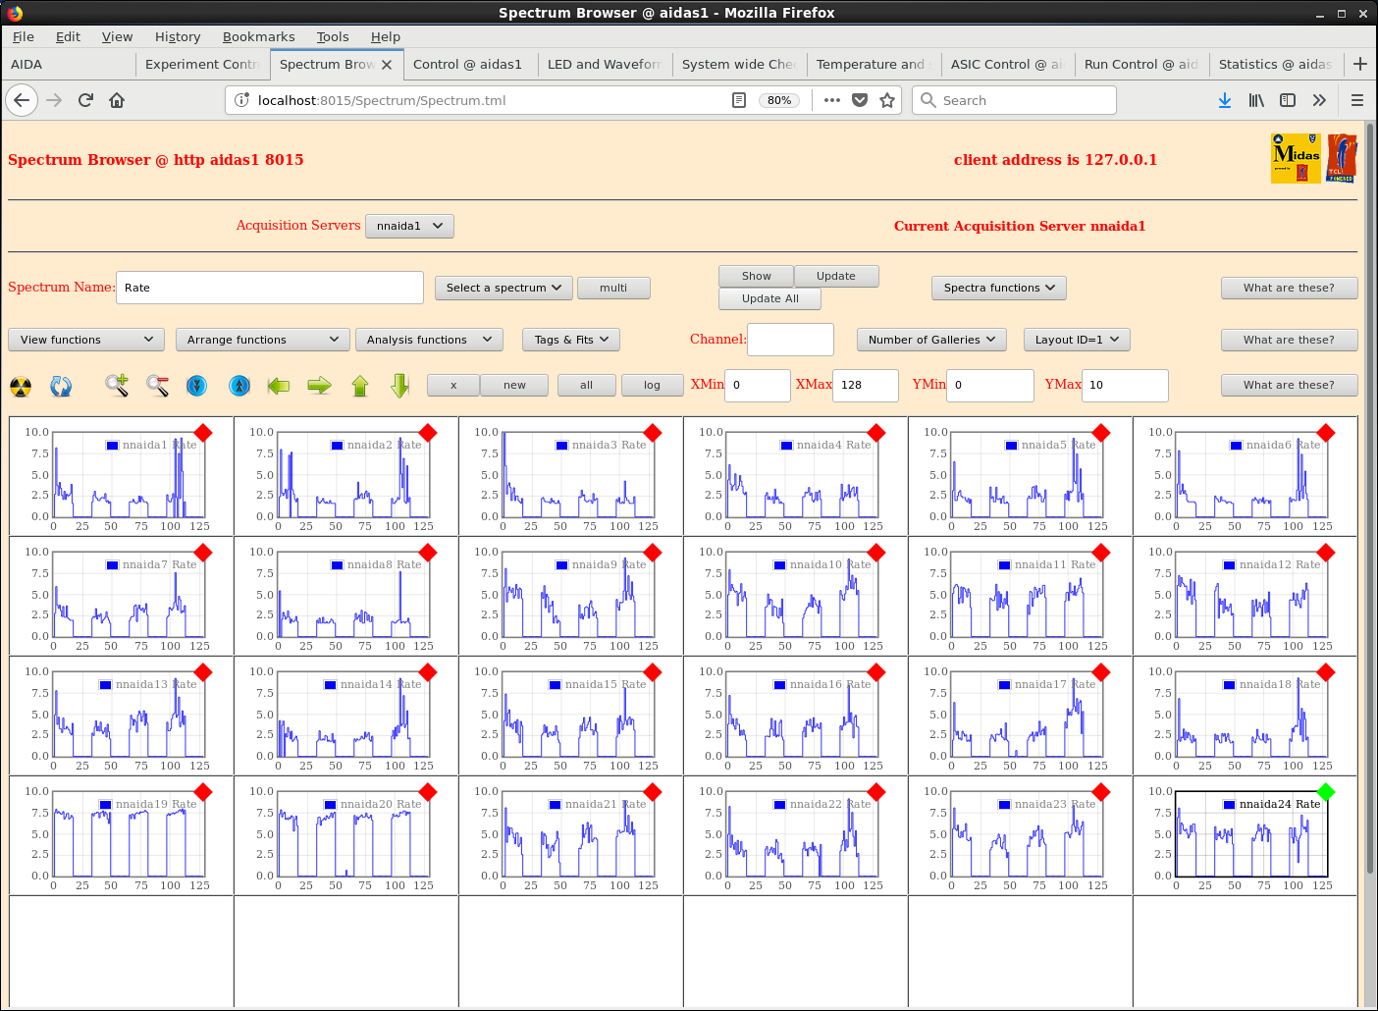Screen dimensions: 1378x1011
Task: Toggle the red diamond on nnaida1 Rate
Action: tap(203, 433)
